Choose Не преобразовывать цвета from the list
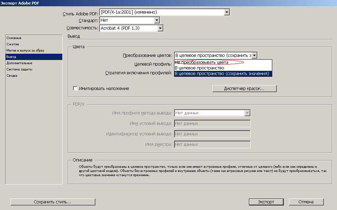Screen dimensions: 337x210 tap(223, 62)
